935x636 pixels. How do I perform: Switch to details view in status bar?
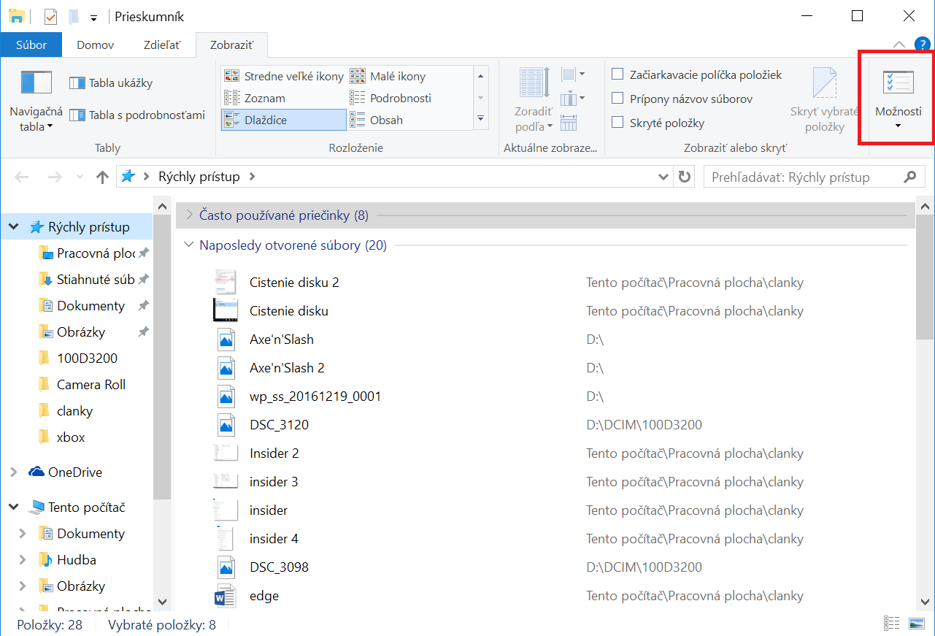pyautogui.click(x=892, y=624)
